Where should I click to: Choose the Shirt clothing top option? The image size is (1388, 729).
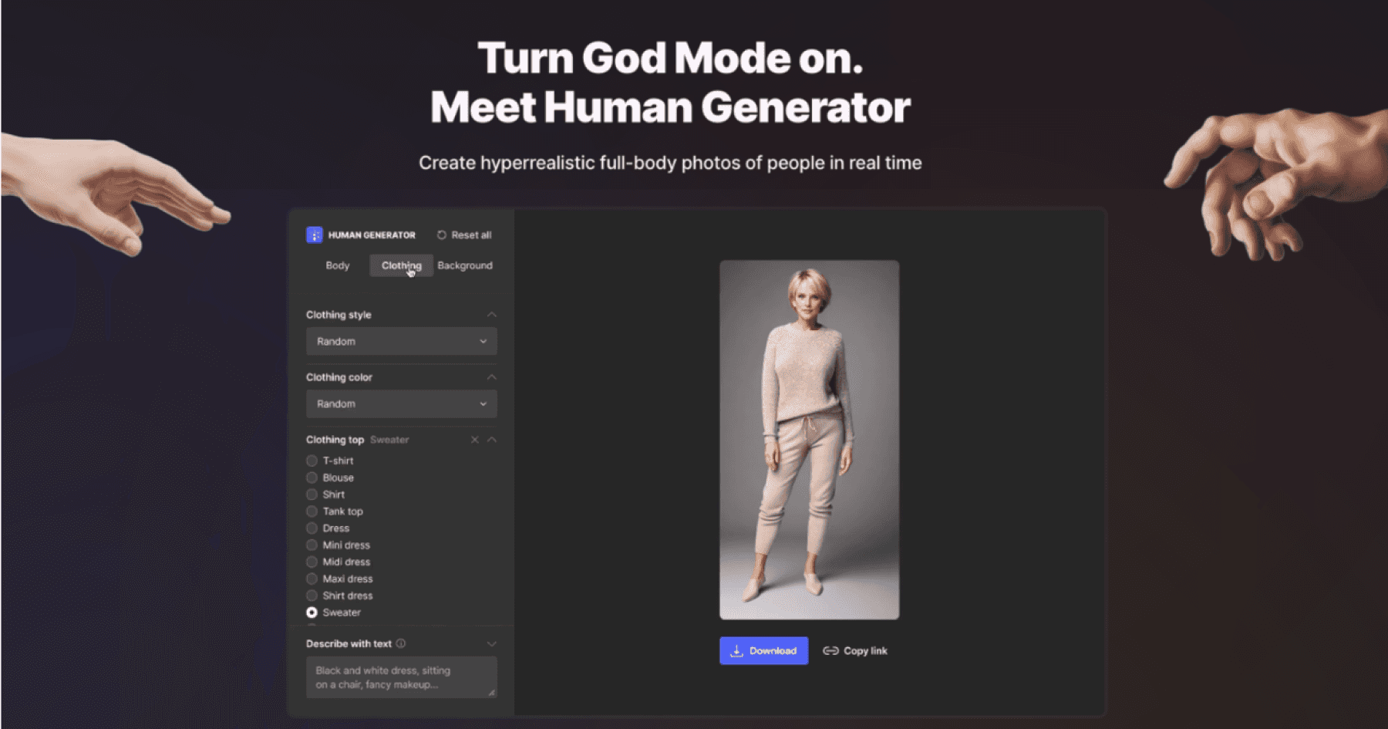click(x=312, y=494)
